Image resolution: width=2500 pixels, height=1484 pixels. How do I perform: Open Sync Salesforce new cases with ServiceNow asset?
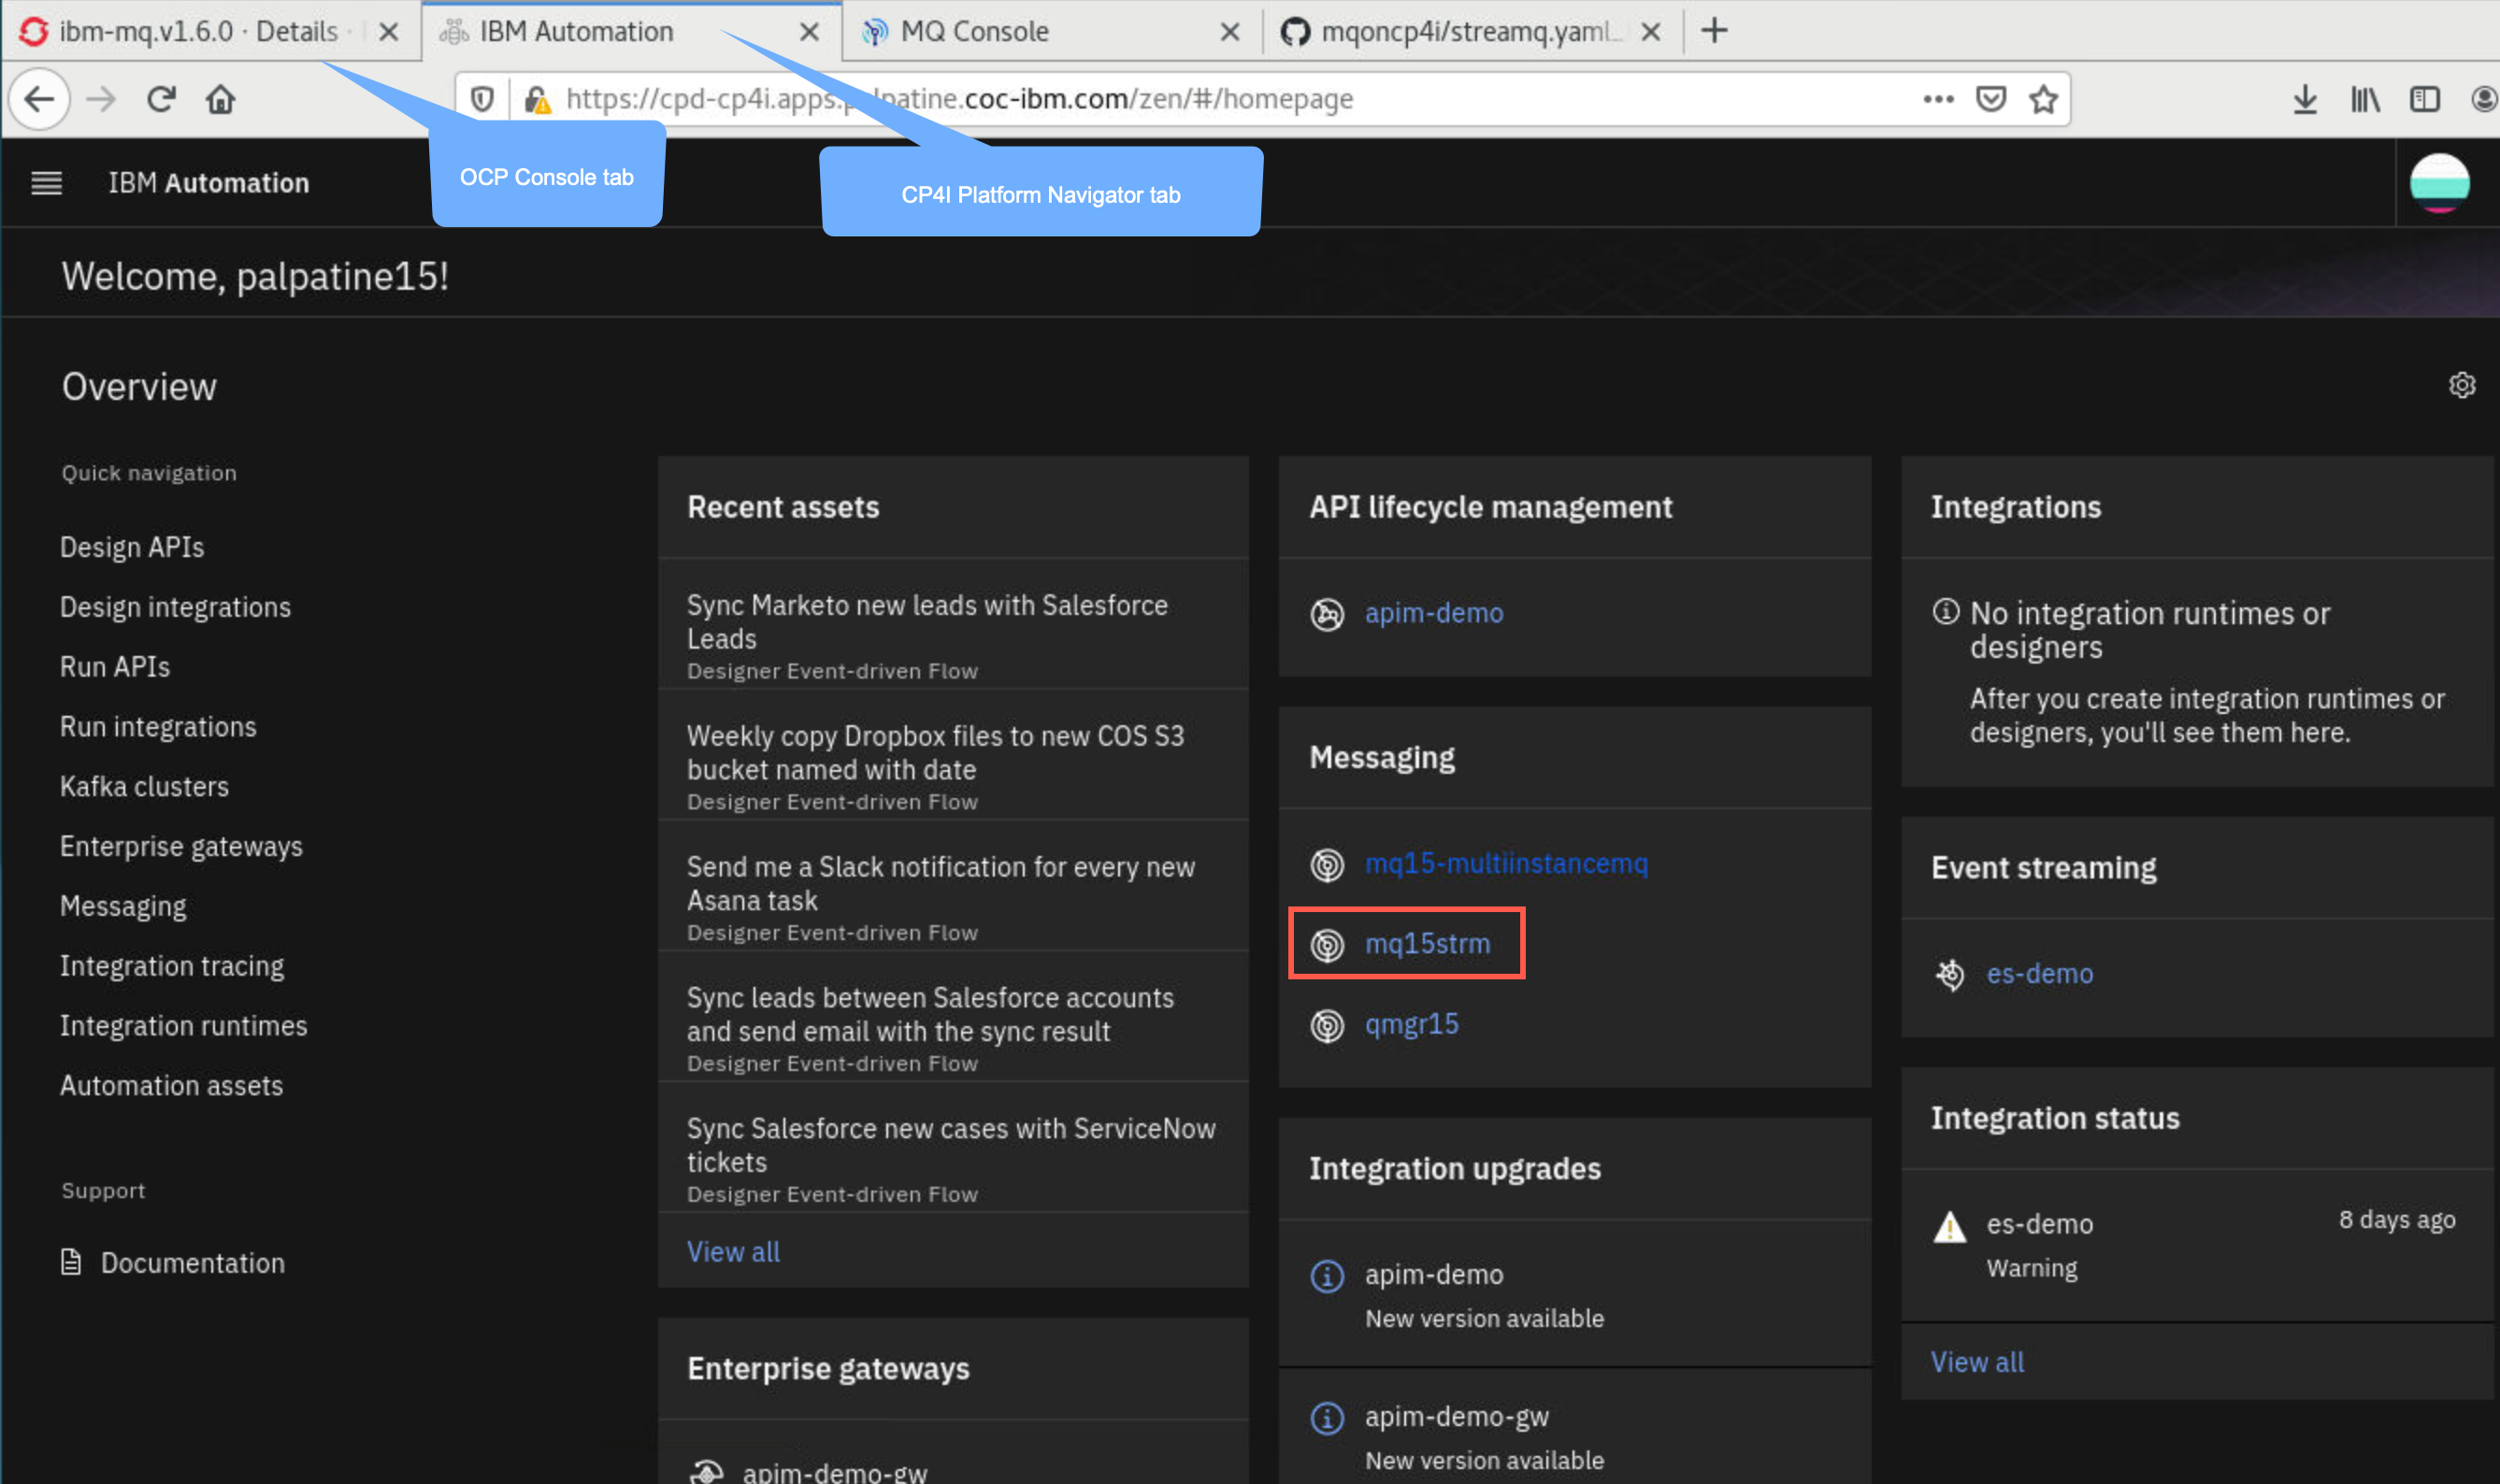pos(953,1147)
